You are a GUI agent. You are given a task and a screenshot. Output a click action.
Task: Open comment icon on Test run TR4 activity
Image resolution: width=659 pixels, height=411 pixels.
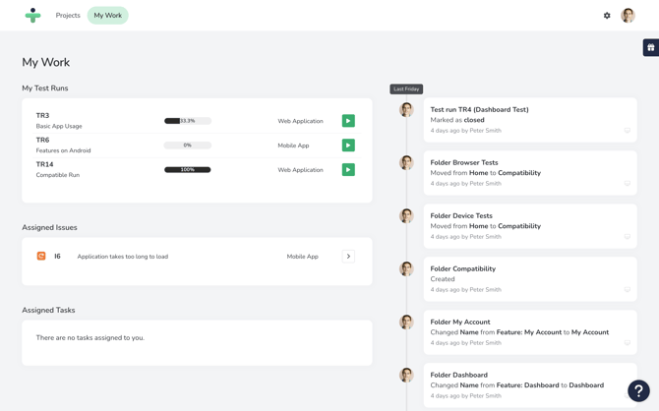point(627,130)
